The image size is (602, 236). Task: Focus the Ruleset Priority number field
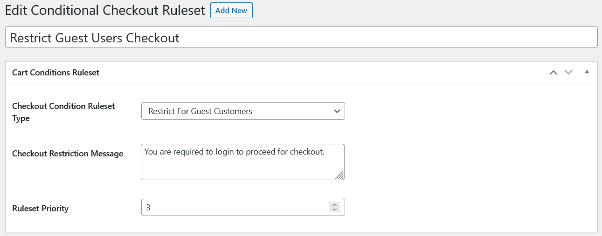(x=233, y=208)
